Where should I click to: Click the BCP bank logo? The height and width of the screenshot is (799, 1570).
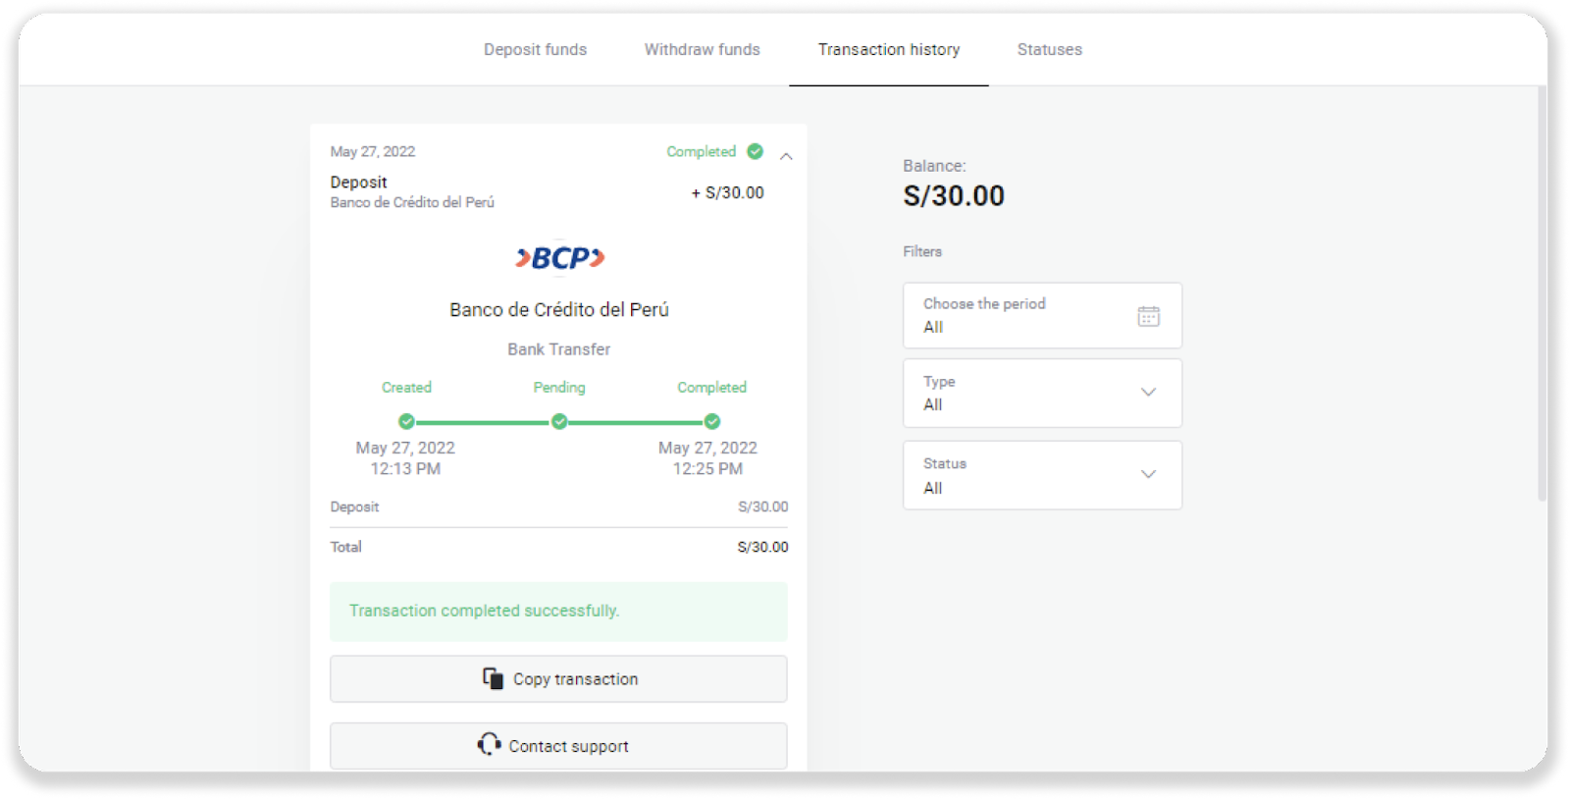click(559, 258)
